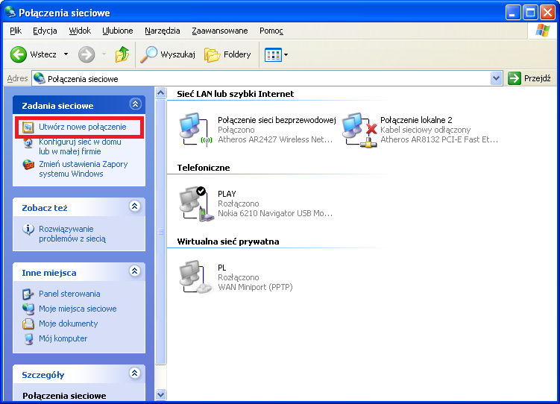
Task: Click the green Wstecz back arrow icon
Action: (18, 54)
